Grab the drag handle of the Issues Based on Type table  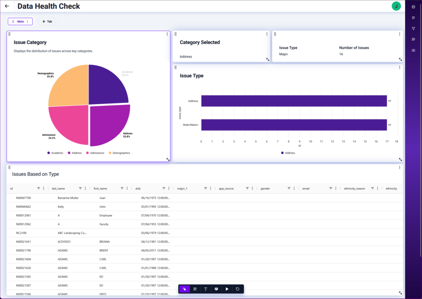9,167
